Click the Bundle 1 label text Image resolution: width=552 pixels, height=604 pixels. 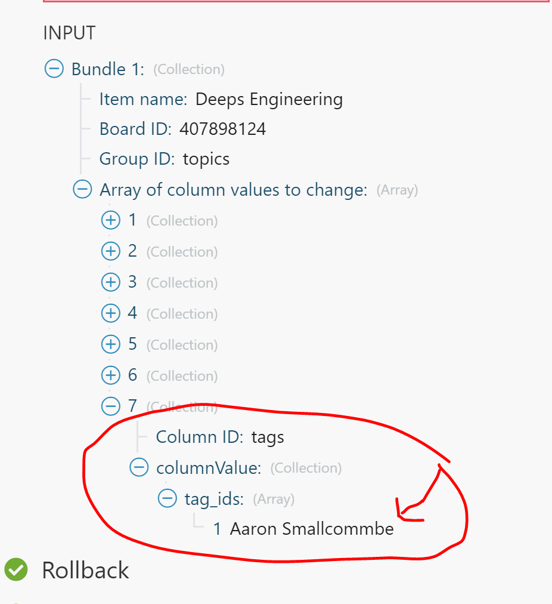(108, 69)
